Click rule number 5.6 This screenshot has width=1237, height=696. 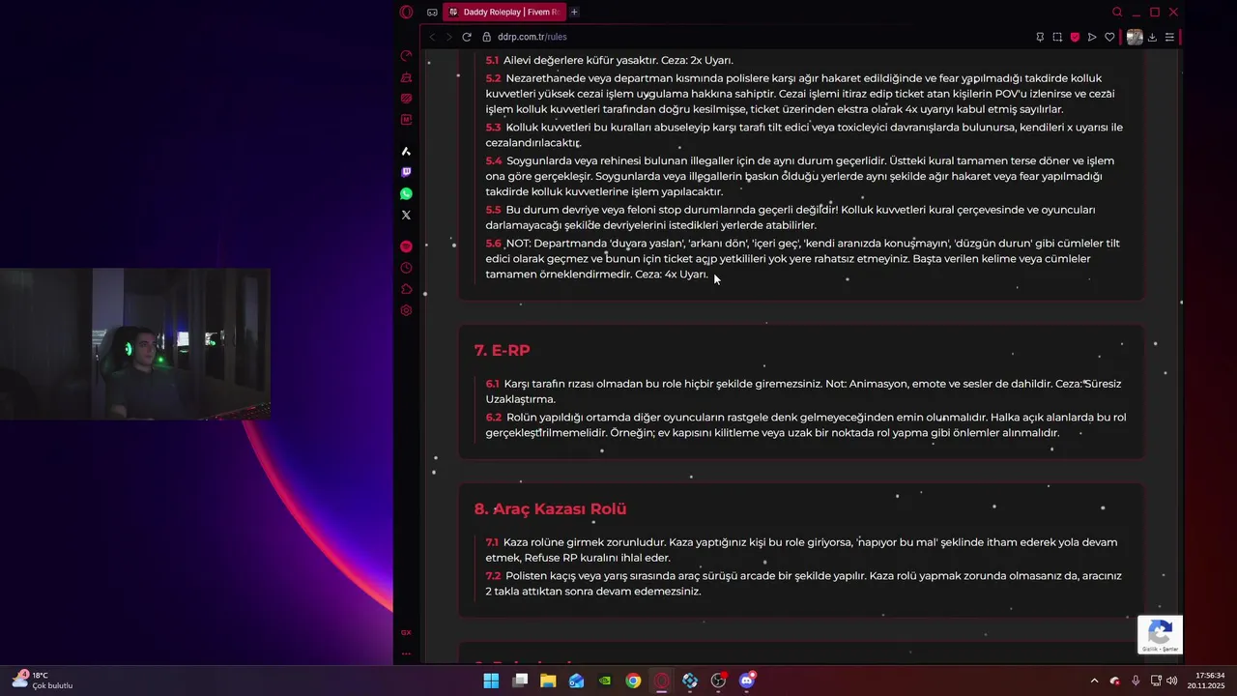(x=493, y=244)
